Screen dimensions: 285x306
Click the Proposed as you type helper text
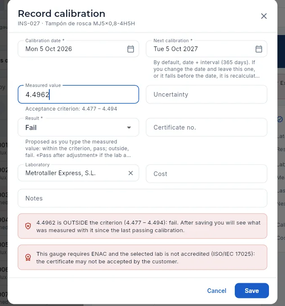[78, 148]
